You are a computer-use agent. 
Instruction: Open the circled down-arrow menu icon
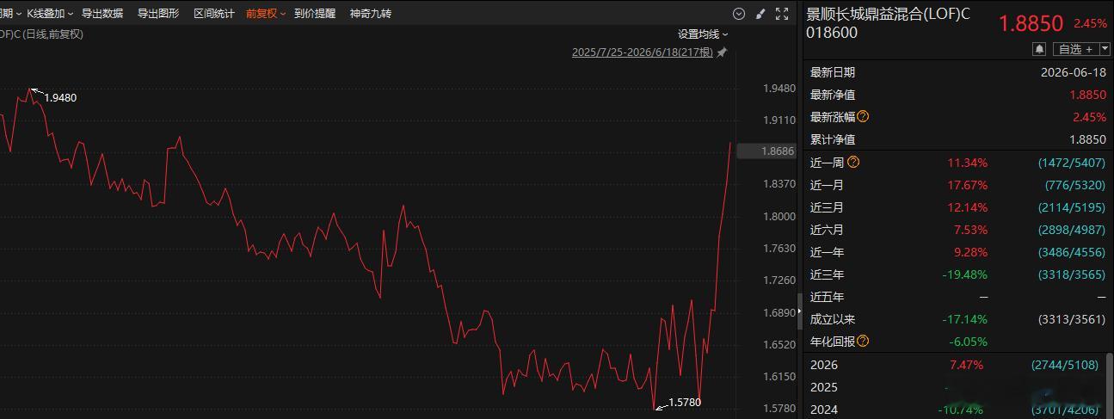[739, 14]
